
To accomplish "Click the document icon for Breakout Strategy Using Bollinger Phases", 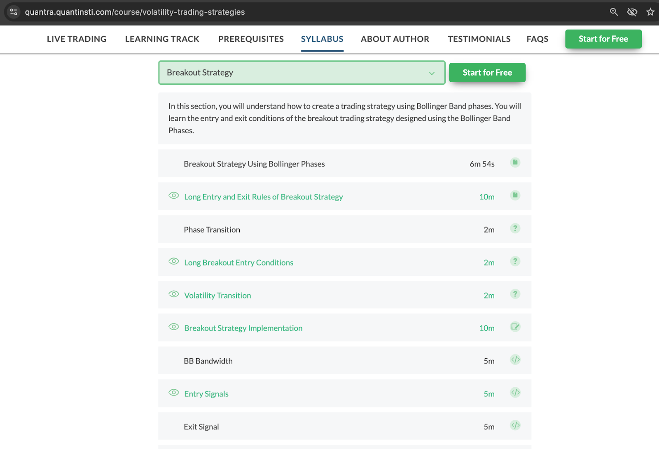I will [515, 162].
